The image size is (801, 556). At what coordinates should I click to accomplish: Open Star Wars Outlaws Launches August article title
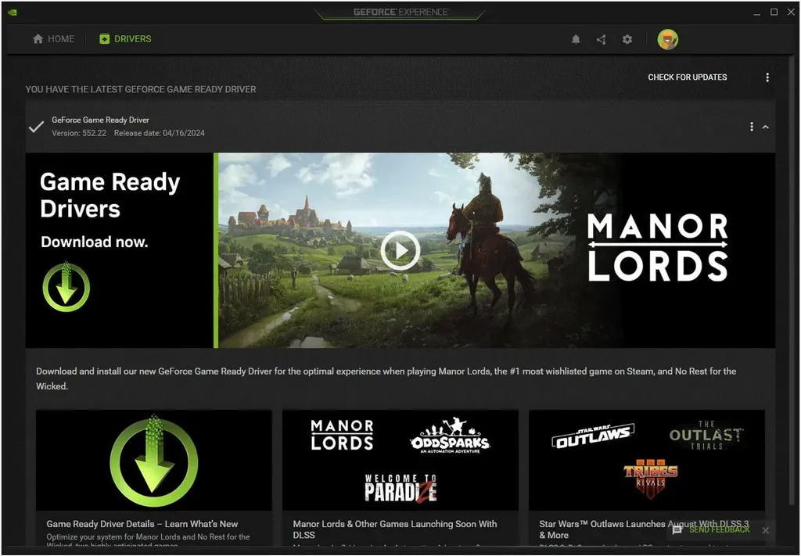tap(645, 529)
